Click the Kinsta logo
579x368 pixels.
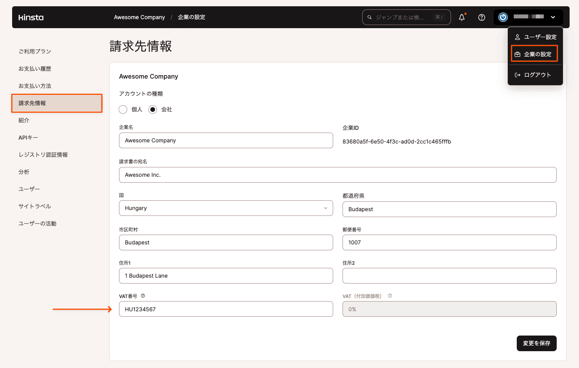point(31,17)
